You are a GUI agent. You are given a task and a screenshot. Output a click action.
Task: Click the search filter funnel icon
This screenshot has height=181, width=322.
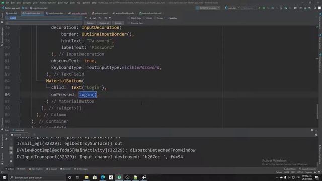point(110,18)
